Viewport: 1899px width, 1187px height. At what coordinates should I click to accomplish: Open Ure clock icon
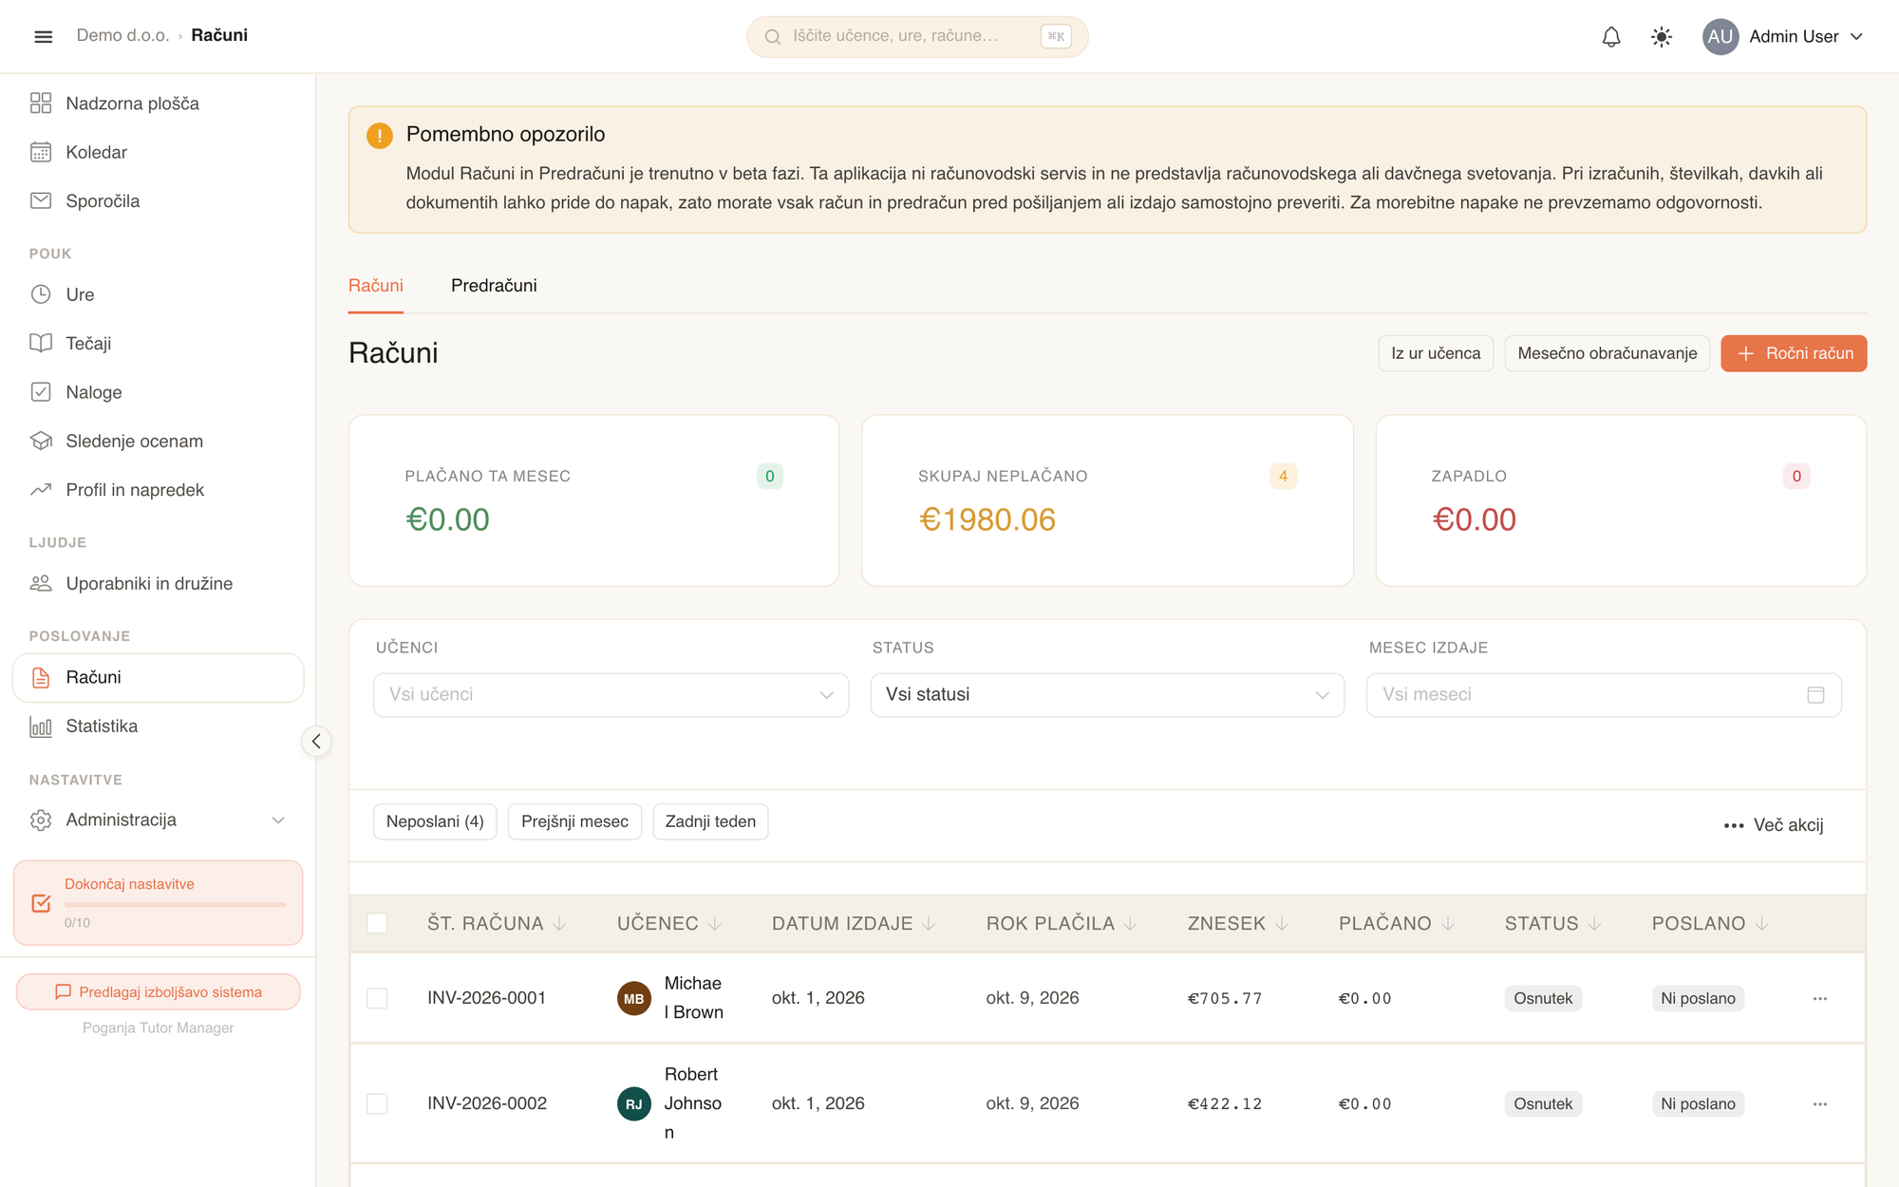(x=41, y=294)
